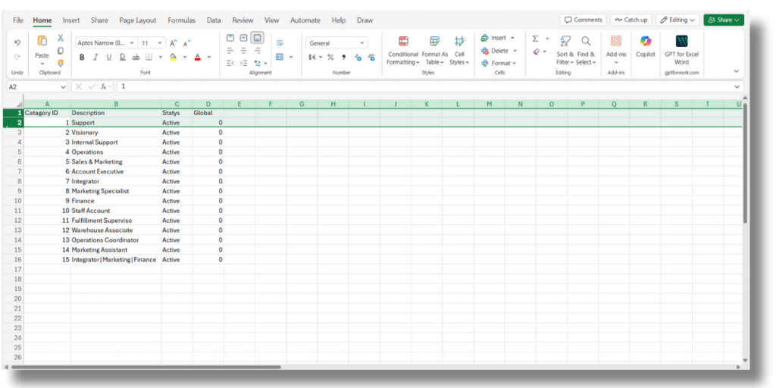
Task: Toggle Wrap Text for the cell
Action: [280, 43]
